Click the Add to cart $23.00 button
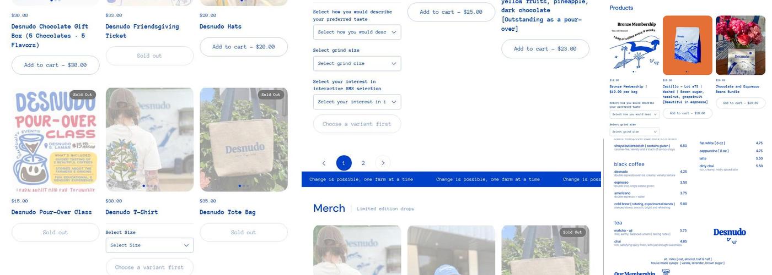The height and width of the screenshot is (275, 772). (545, 48)
